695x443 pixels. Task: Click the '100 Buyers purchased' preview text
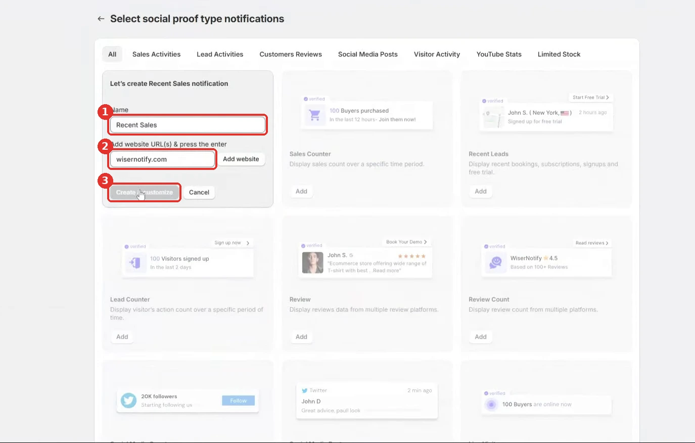[359, 111]
